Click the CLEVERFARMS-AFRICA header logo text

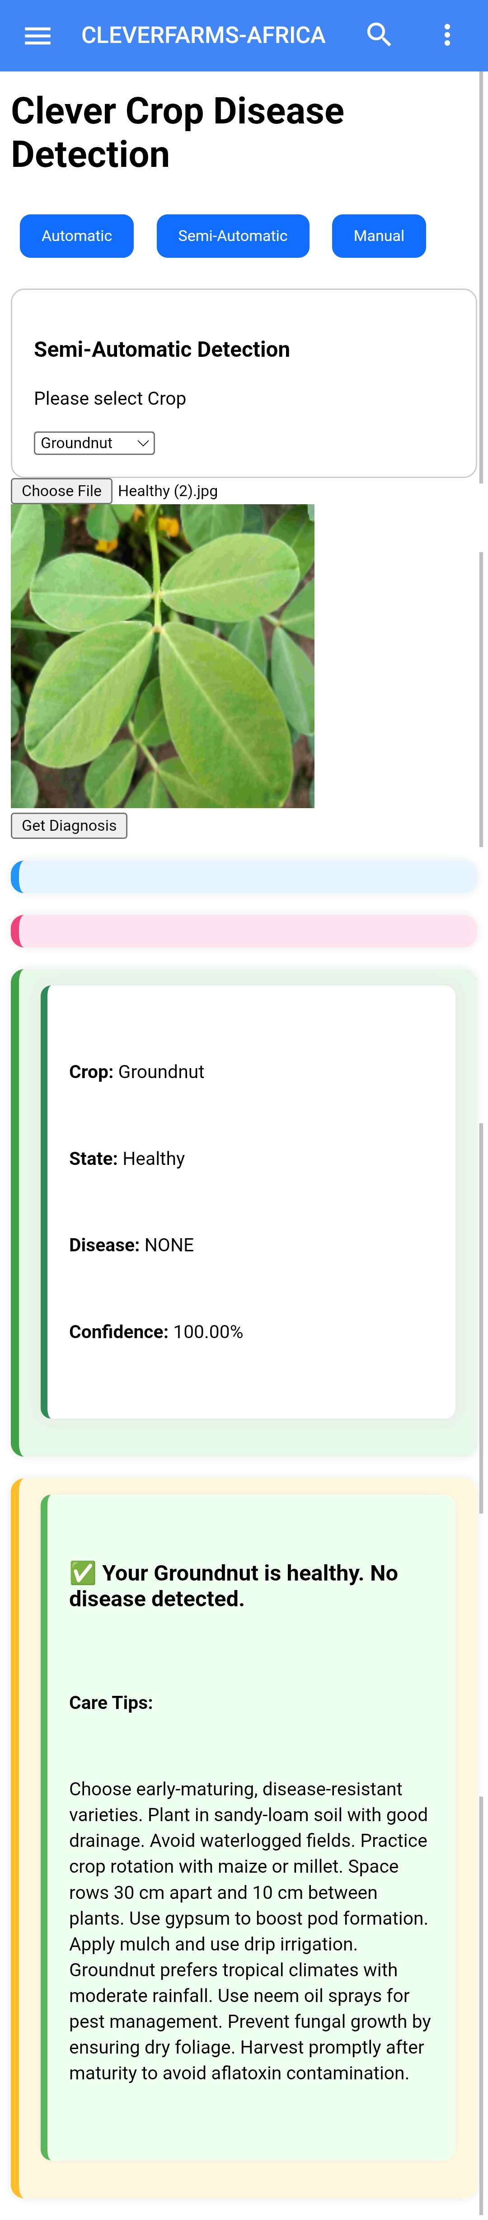tap(203, 34)
